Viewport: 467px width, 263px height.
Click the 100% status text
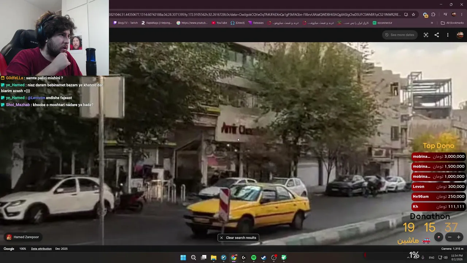pos(23,249)
